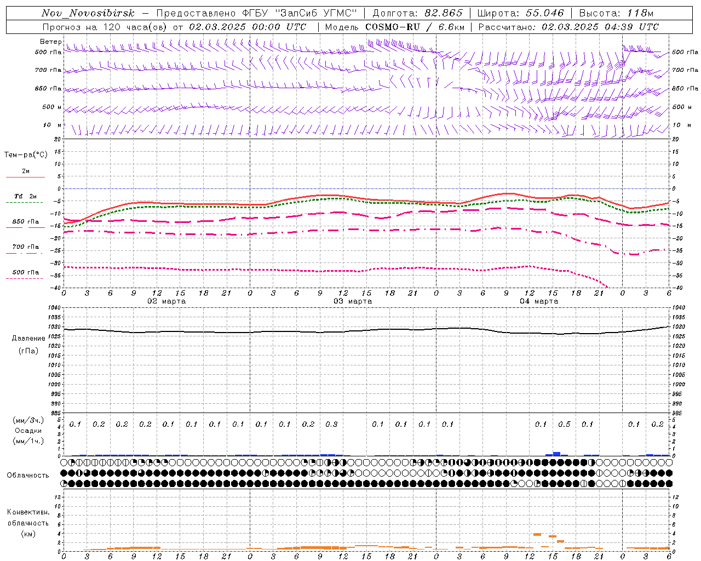This screenshot has height=561, width=701.
Task: Click the Конвективн. label
Action: [28, 512]
